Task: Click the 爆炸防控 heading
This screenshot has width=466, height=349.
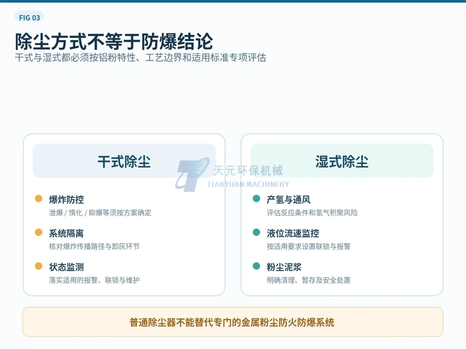Action: (66, 200)
